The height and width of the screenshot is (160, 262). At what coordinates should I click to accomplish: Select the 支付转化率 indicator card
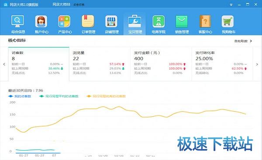pos(222,64)
